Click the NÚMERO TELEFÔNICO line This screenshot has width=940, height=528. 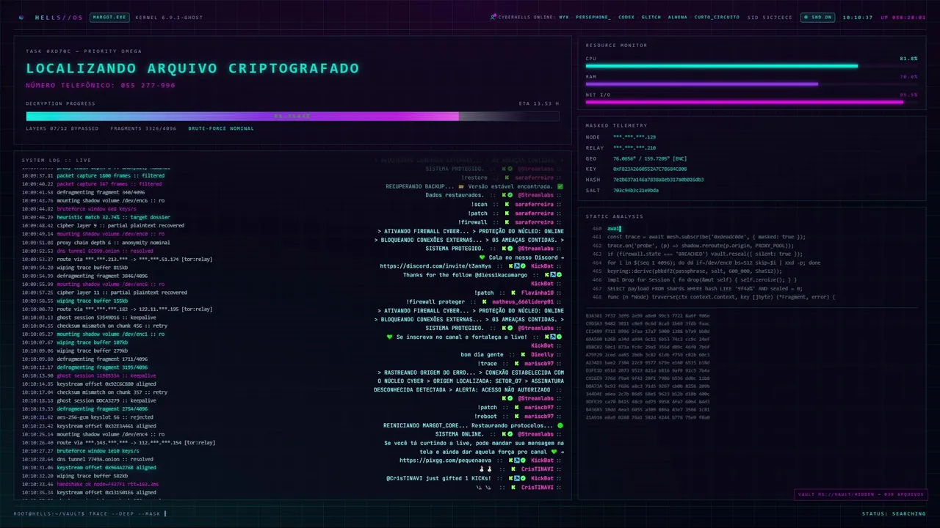click(101, 86)
